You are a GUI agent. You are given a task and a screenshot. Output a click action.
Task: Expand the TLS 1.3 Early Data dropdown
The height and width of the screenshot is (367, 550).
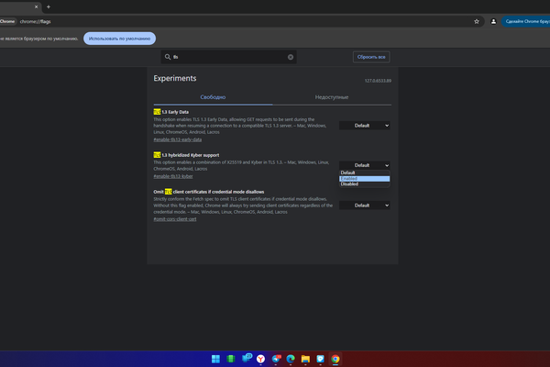[365, 126]
